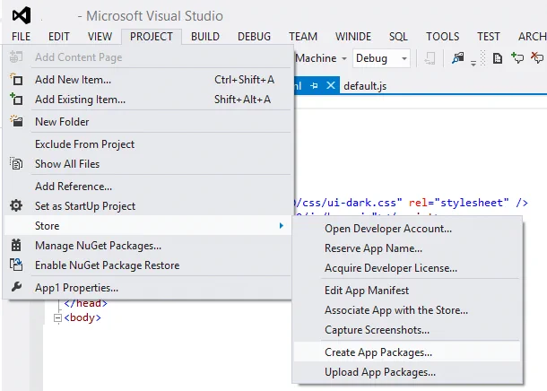Pin the open document tab
547x391 pixels.
pos(314,86)
